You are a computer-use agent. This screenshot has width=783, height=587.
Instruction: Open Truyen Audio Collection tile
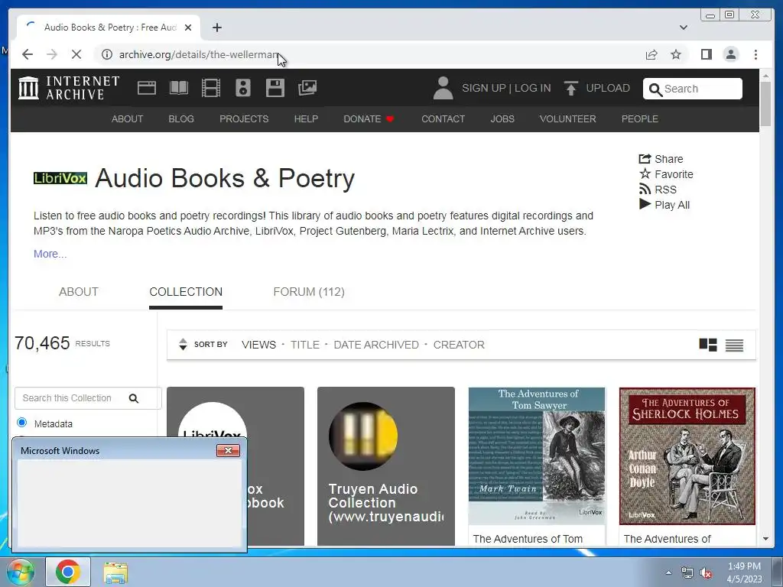385,465
